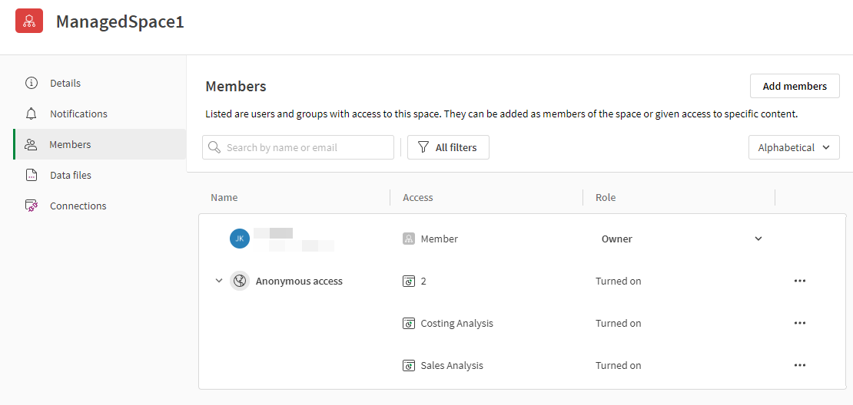This screenshot has height=405, width=853.
Task: Click the Costing Analysis text
Action: [x=457, y=324]
